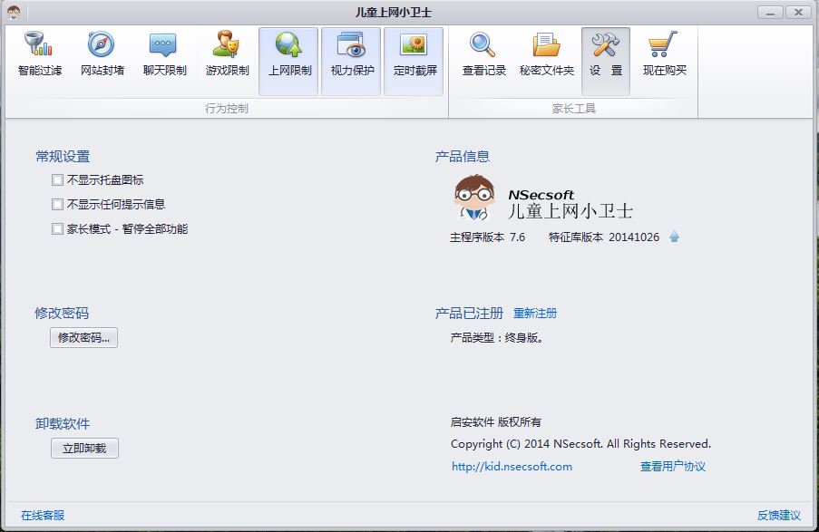Click the signature database update arrow
The height and width of the screenshot is (532, 819).
click(x=674, y=237)
